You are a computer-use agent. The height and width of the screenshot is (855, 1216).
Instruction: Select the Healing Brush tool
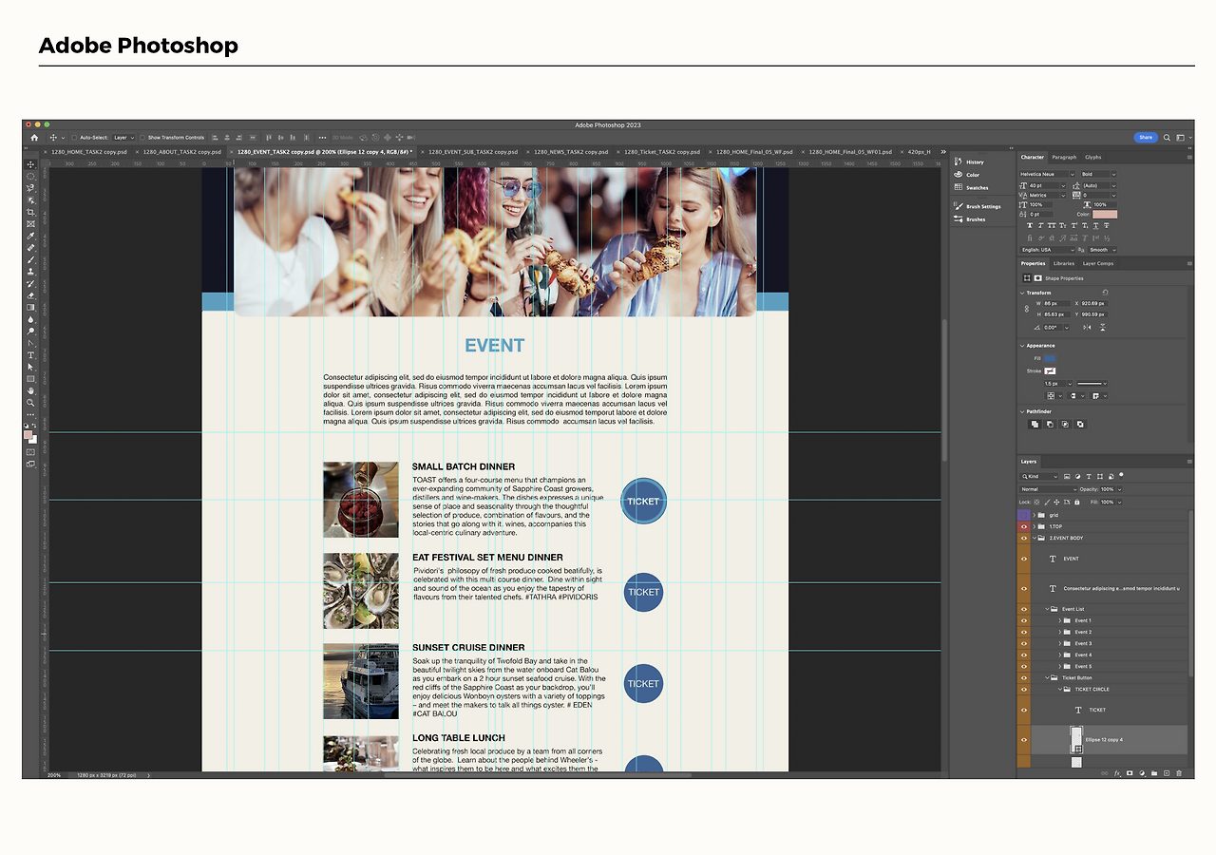(x=30, y=248)
